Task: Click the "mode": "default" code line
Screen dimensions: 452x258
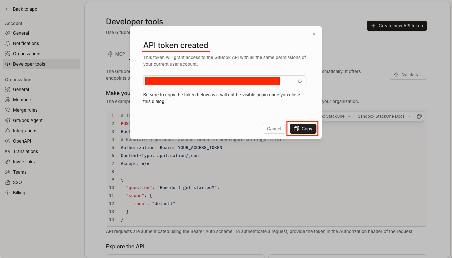Action: [x=153, y=203]
